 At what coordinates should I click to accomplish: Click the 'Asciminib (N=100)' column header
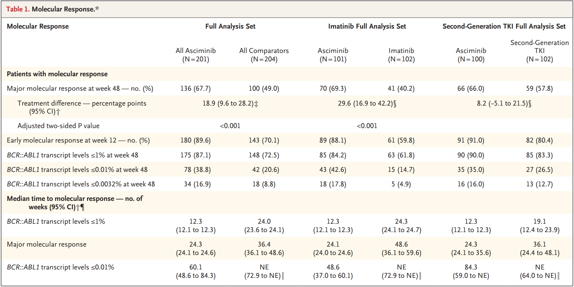(471, 55)
